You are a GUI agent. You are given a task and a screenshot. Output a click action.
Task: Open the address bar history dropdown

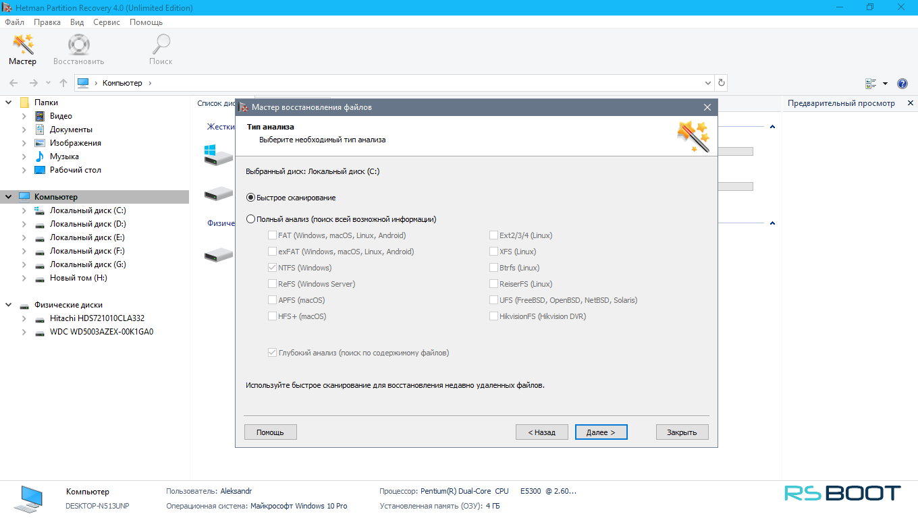[708, 83]
